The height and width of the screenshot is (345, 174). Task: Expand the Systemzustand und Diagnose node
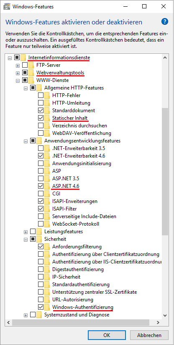point(26,315)
